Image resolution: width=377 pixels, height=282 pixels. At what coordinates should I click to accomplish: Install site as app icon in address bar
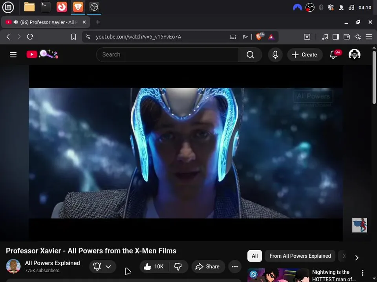[233, 37]
